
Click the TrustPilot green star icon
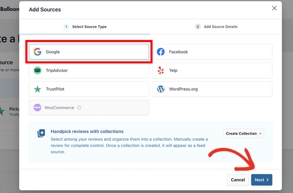click(38, 89)
